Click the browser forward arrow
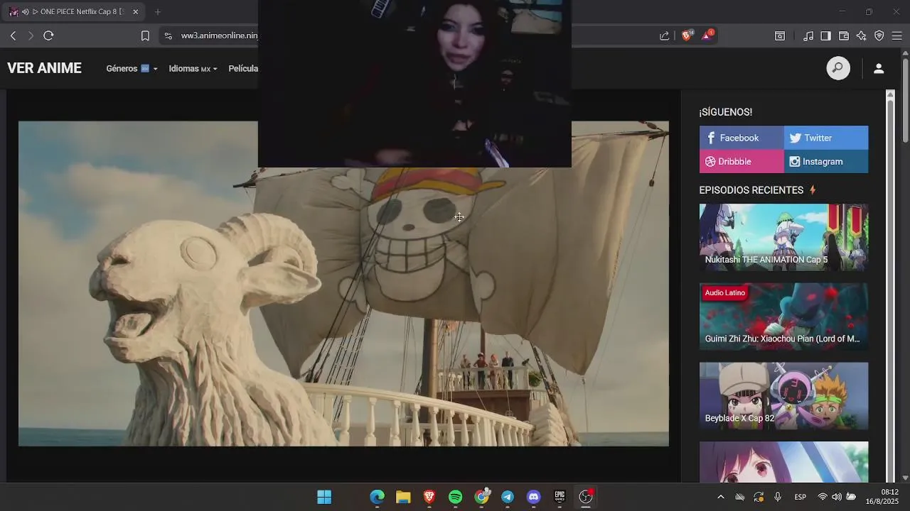The width and height of the screenshot is (910, 511). (31, 35)
